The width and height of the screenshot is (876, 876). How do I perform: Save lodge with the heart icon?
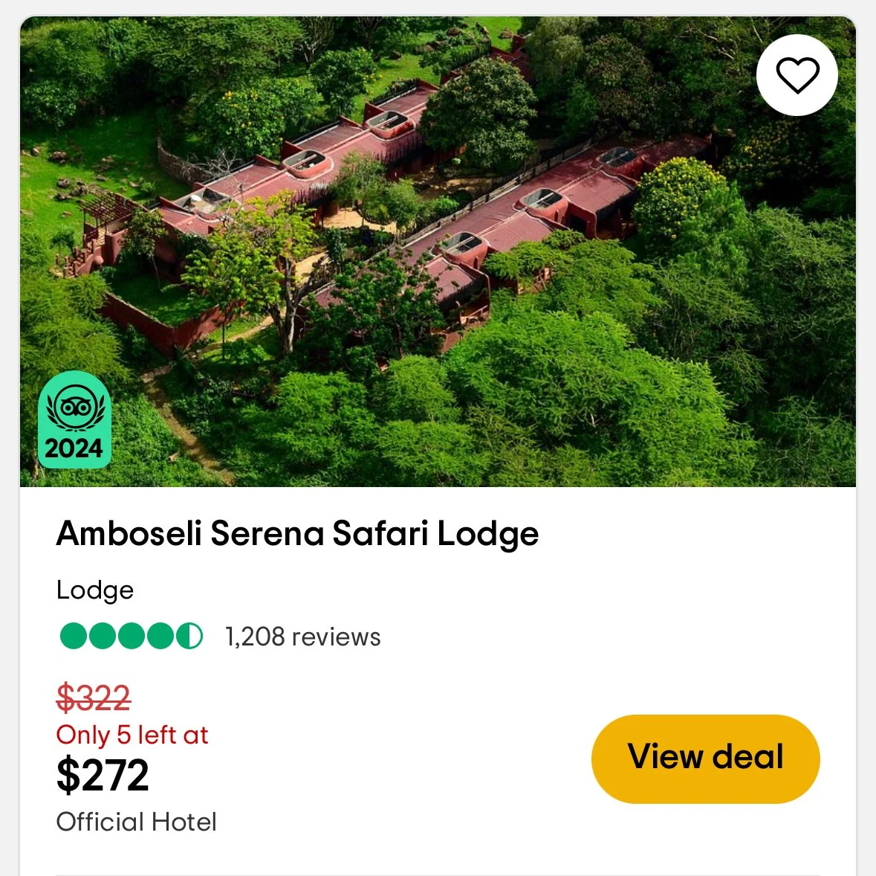coord(796,75)
